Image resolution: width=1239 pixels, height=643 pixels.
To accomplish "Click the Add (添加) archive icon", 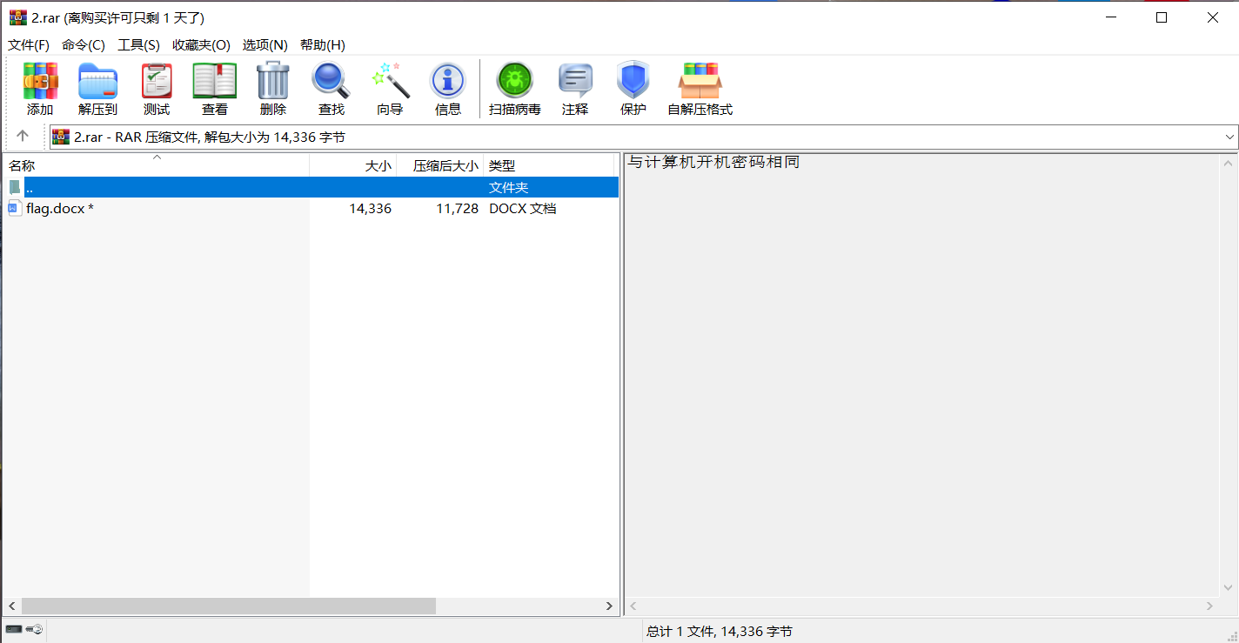I will click(x=40, y=81).
